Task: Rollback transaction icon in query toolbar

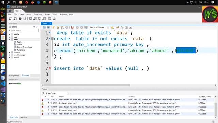Action: (82, 27)
